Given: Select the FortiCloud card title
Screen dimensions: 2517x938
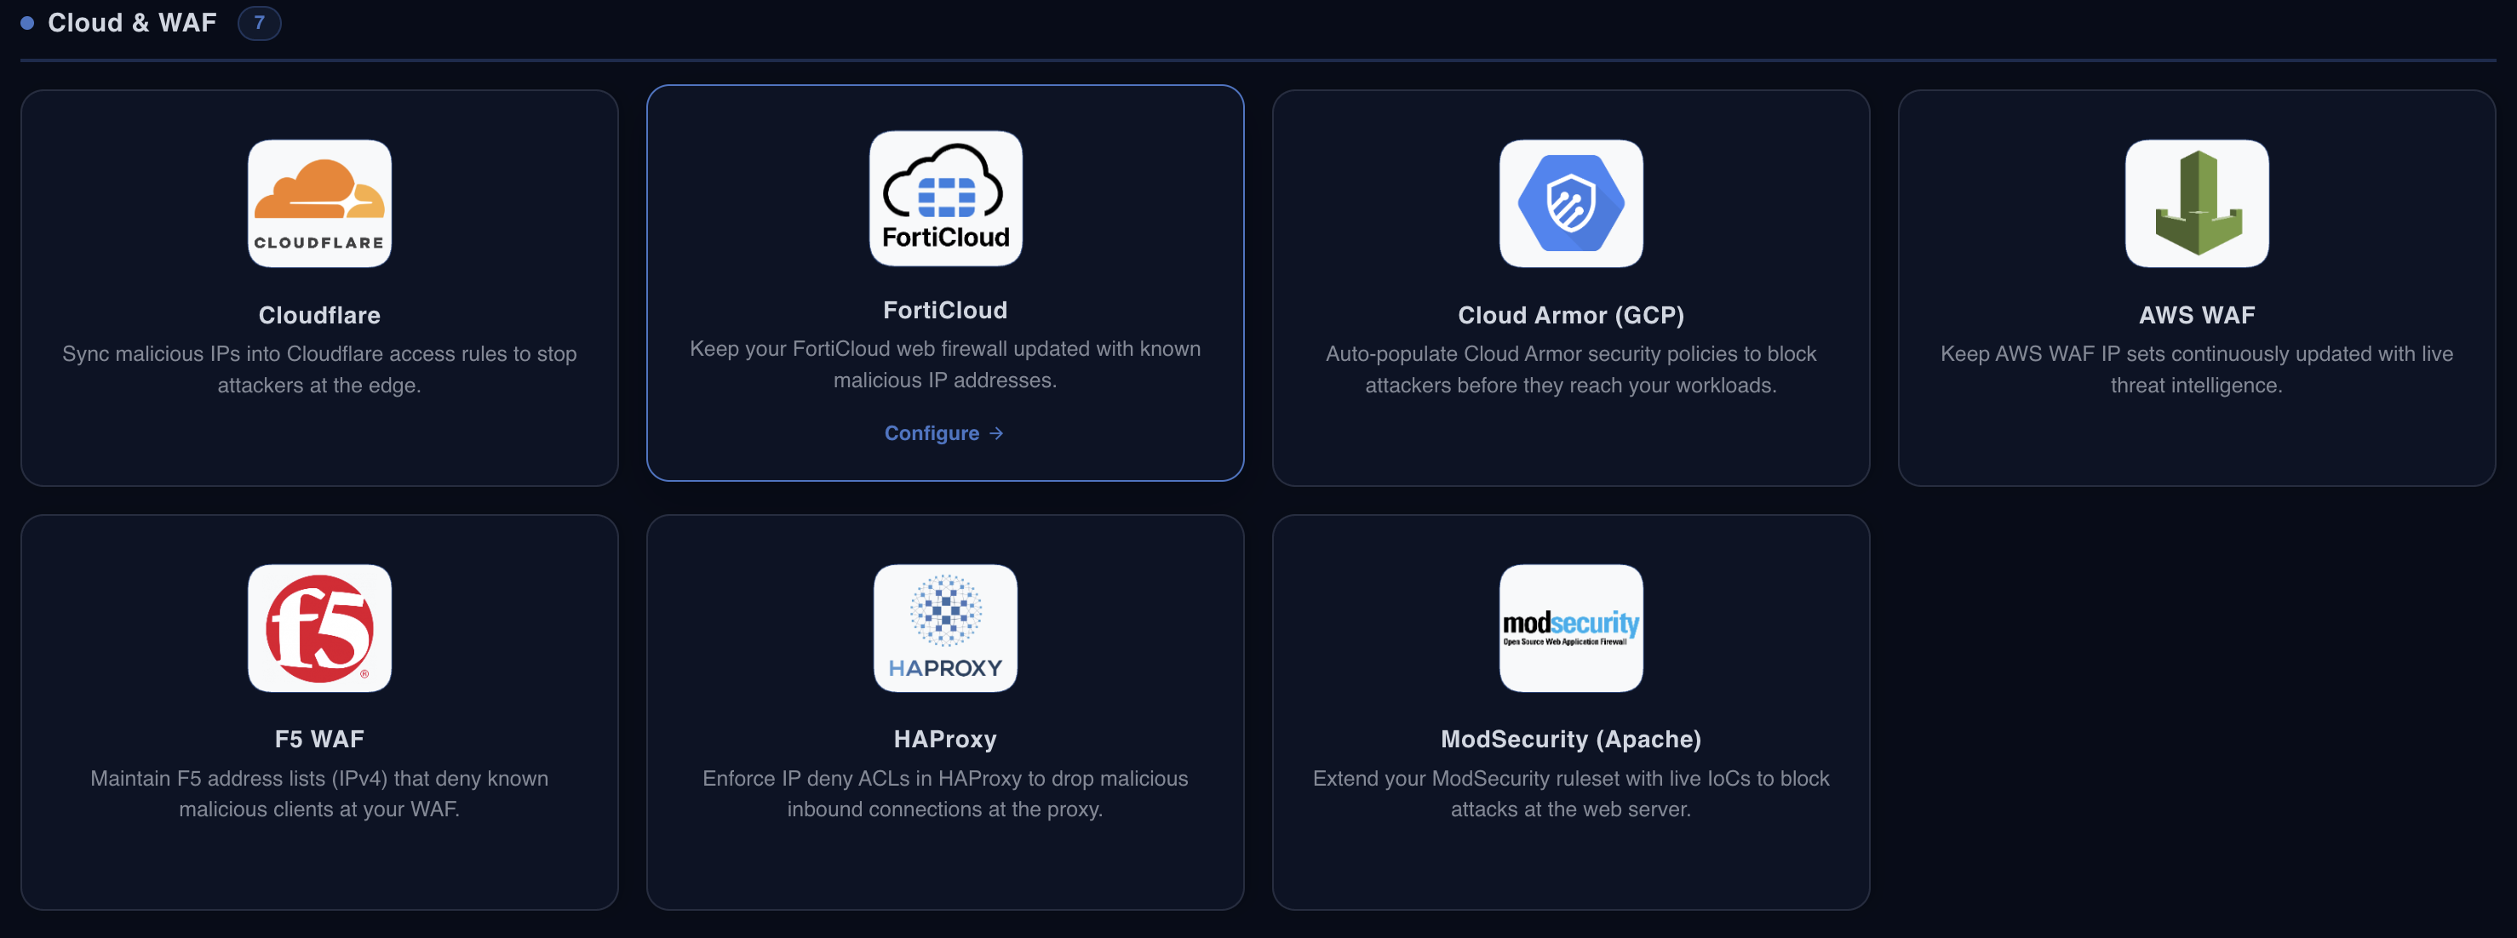Looking at the screenshot, I should [945, 310].
